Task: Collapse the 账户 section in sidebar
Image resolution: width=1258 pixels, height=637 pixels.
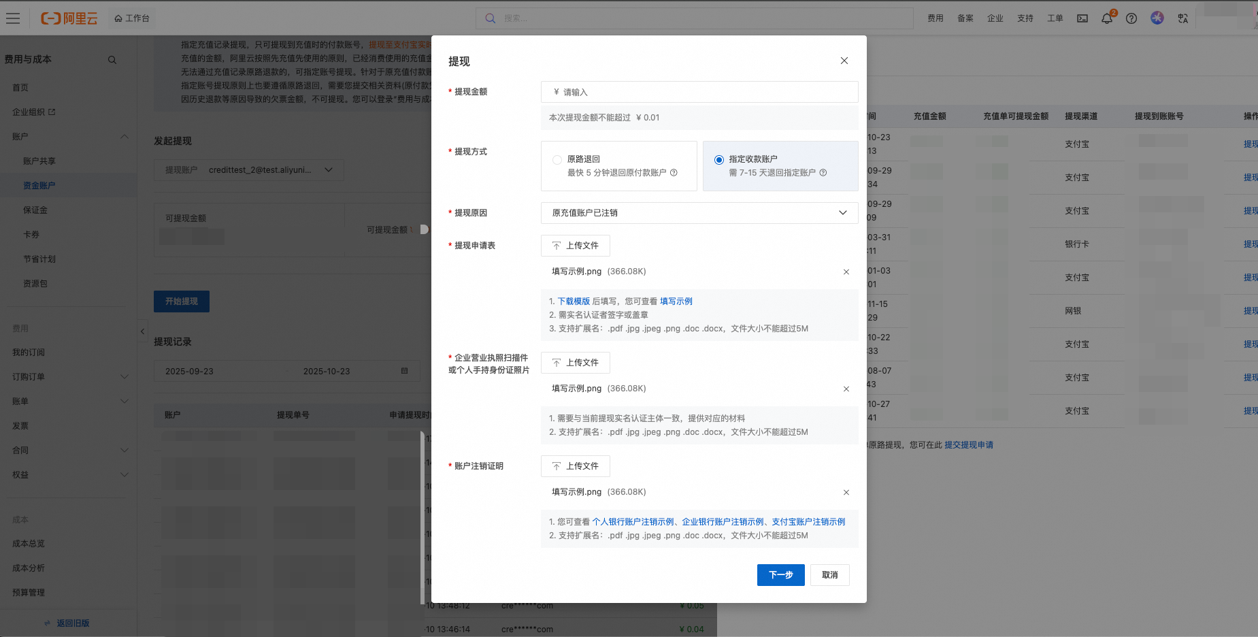Action: tap(125, 137)
